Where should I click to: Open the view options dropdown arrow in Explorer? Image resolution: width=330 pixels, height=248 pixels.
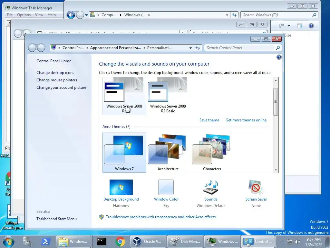289,26
